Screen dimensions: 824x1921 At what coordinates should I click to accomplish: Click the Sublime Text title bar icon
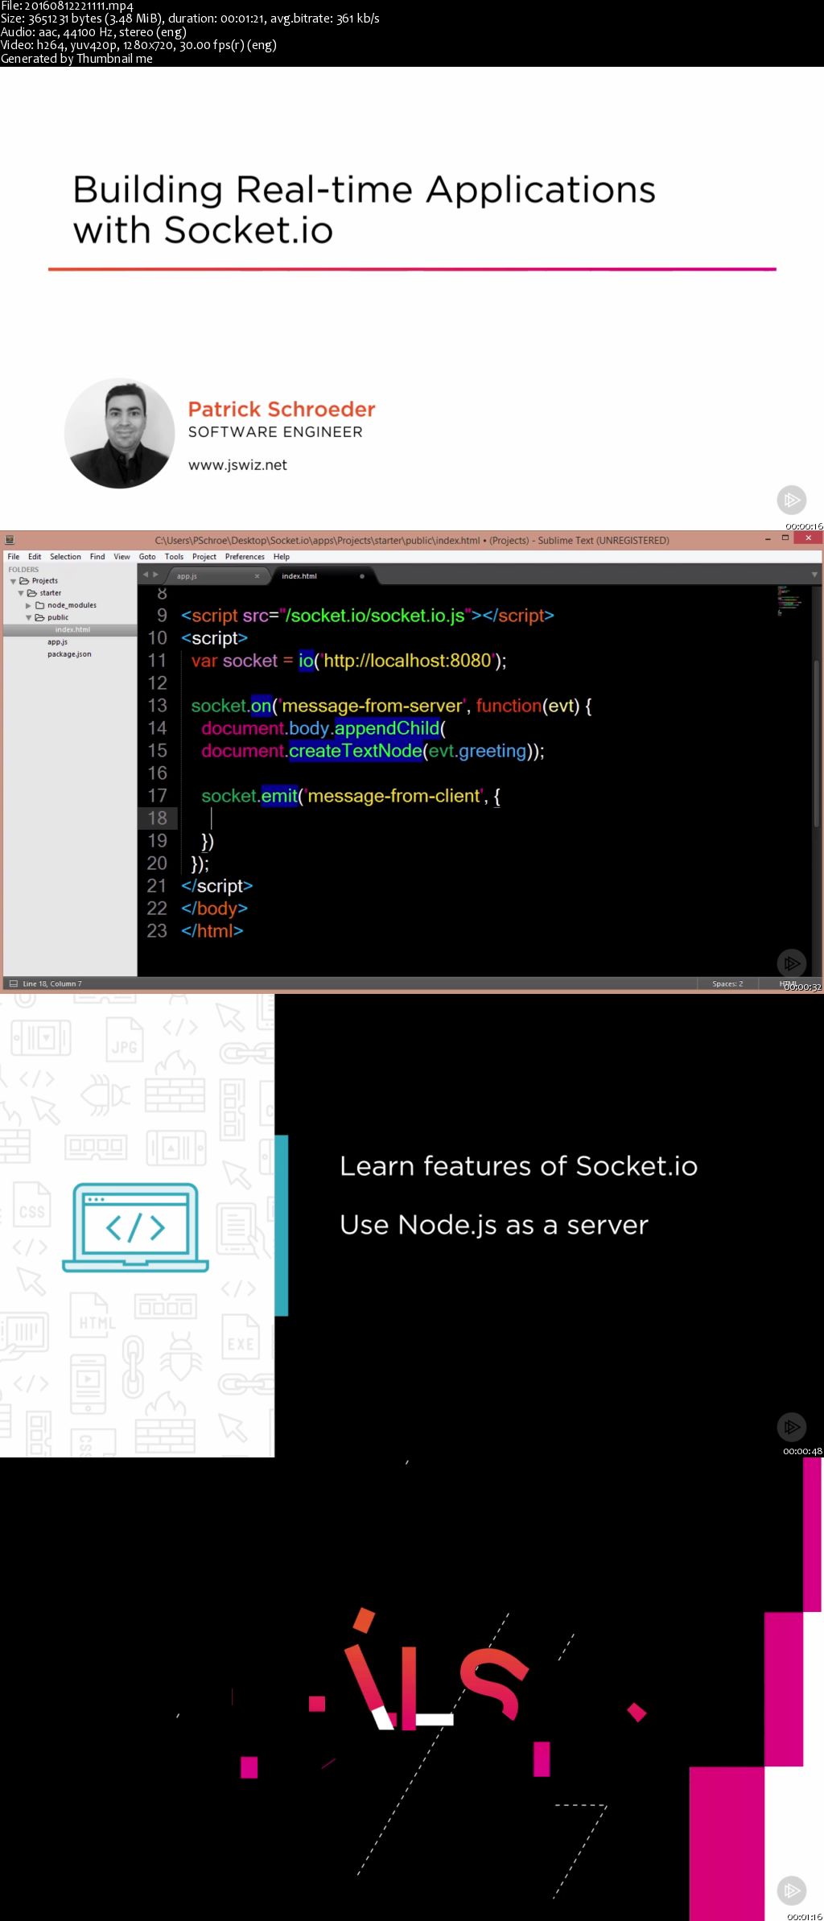click(x=10, y=540)
